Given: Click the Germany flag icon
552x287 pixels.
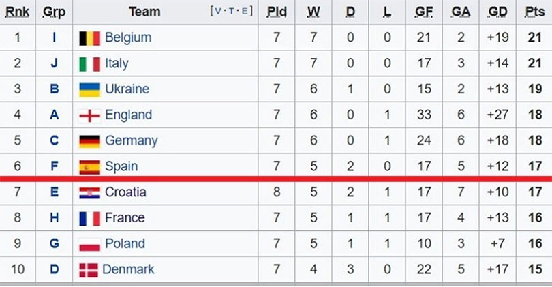Looking at the screenshot, I should coord(89,141).
